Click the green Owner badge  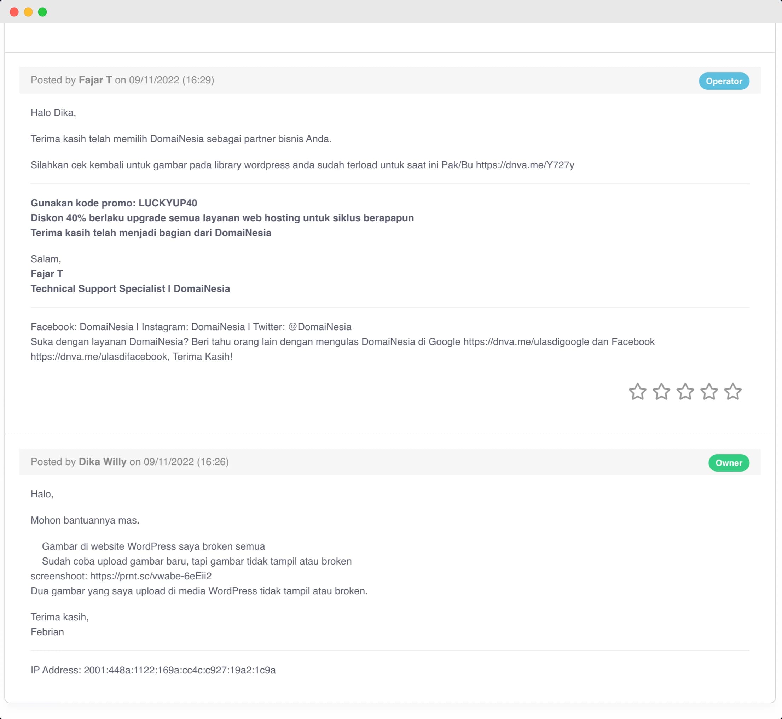728,463
